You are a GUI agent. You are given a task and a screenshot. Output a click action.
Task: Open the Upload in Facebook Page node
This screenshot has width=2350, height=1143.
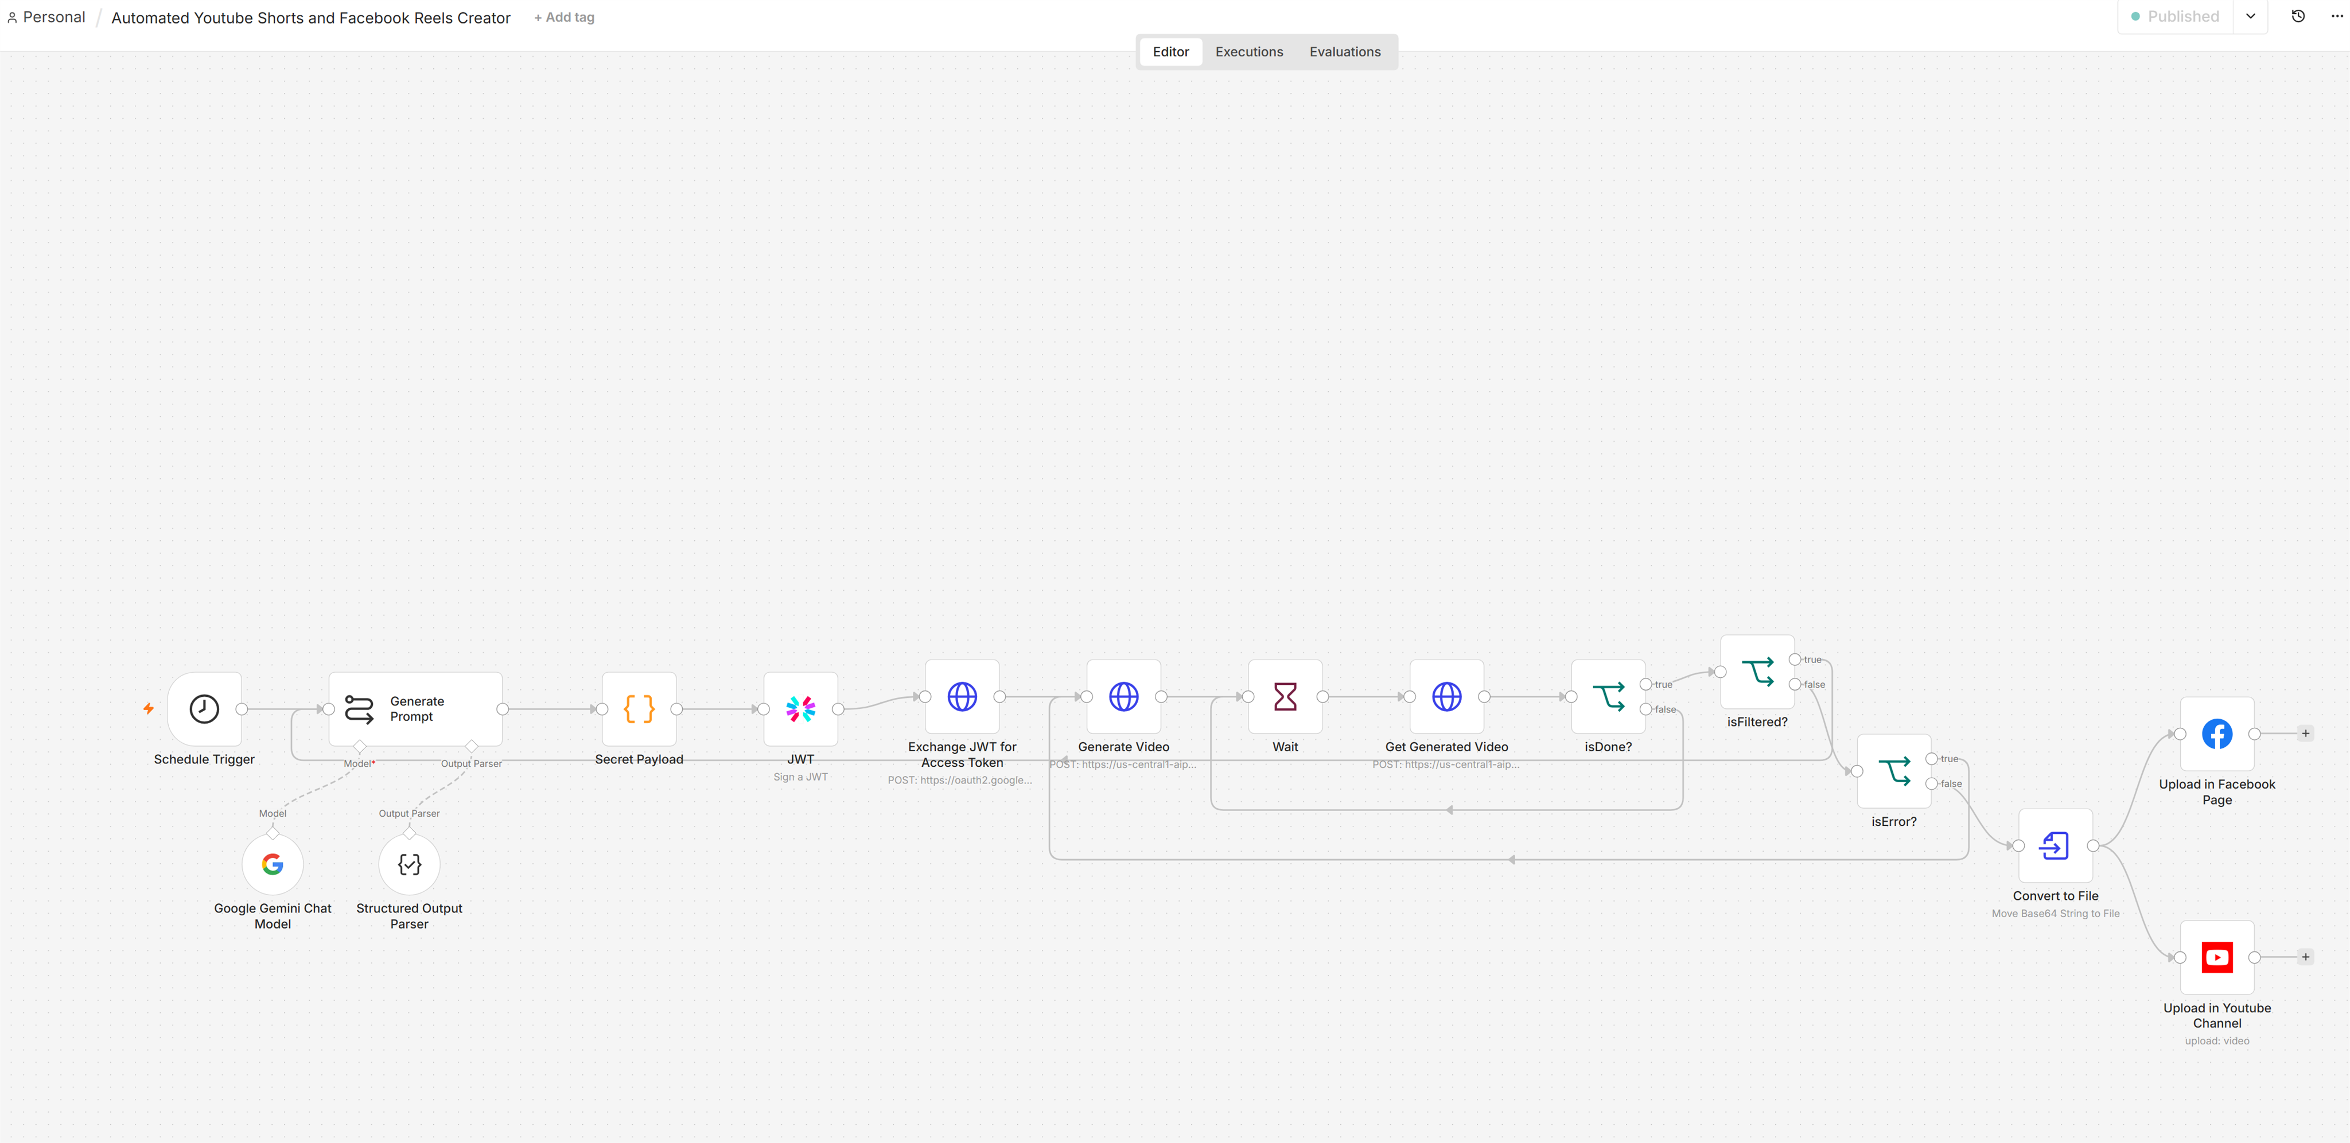(x=2217, y=734)
